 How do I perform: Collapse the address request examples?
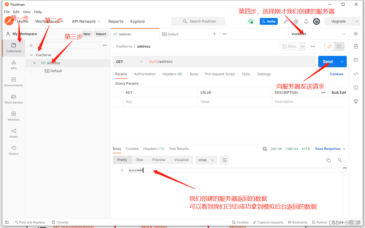[35, 63]
